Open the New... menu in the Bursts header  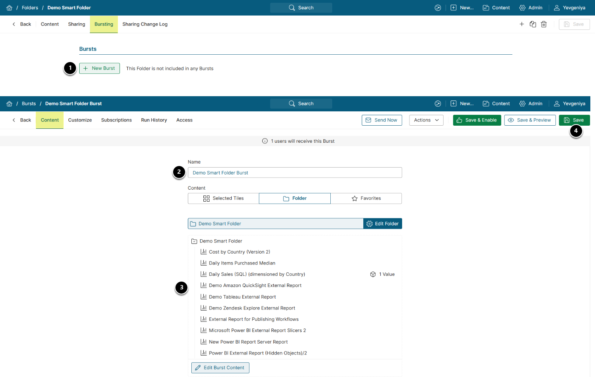point(462,104)
